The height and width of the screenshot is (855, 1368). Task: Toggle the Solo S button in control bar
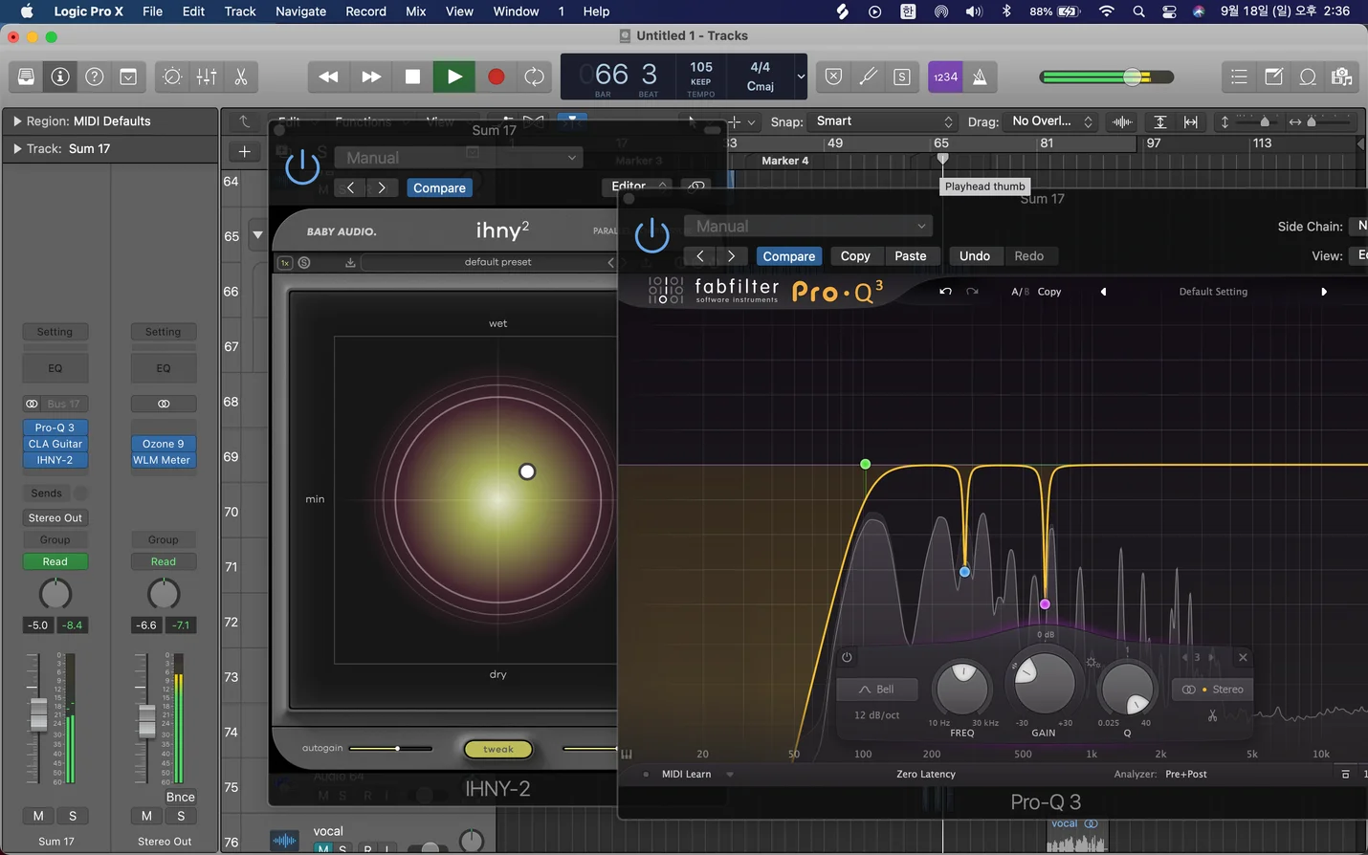902,77
